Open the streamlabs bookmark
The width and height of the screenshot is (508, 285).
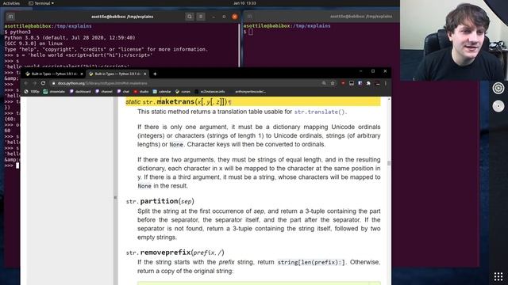[54, 92]
